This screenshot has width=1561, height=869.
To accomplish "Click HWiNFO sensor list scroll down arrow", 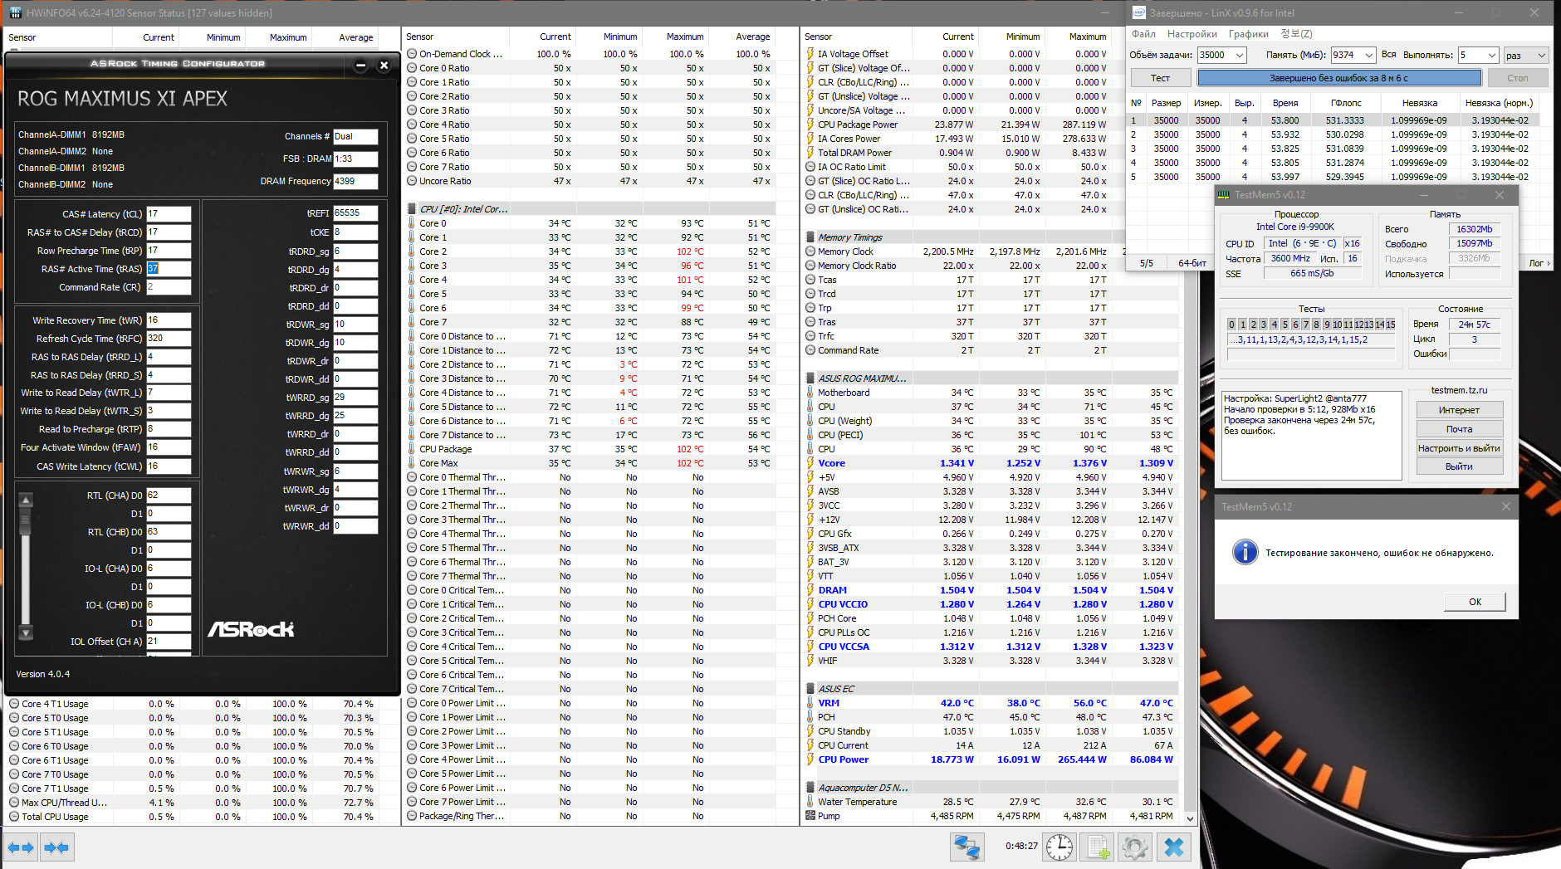I will (x=1190, y=818).
